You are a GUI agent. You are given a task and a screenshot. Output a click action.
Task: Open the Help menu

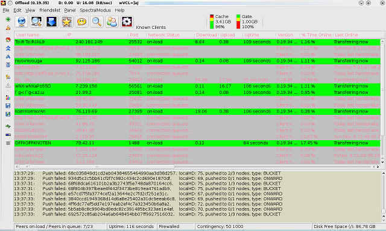tap(119, 10)
